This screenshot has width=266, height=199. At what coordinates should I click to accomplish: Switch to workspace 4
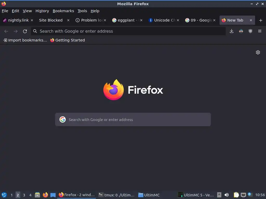pyautogui.click(x=30, y=195)
